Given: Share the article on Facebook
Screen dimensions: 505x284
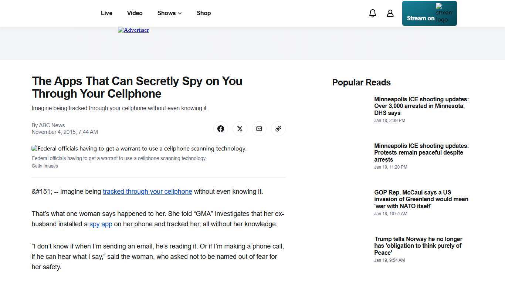Looking at the screenshot, I should (x=221, y=129).
